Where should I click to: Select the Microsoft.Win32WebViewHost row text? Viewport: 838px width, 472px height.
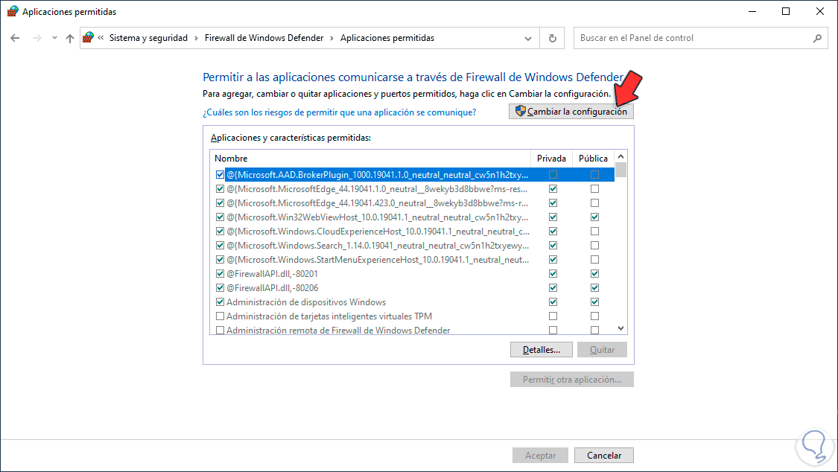378,217
